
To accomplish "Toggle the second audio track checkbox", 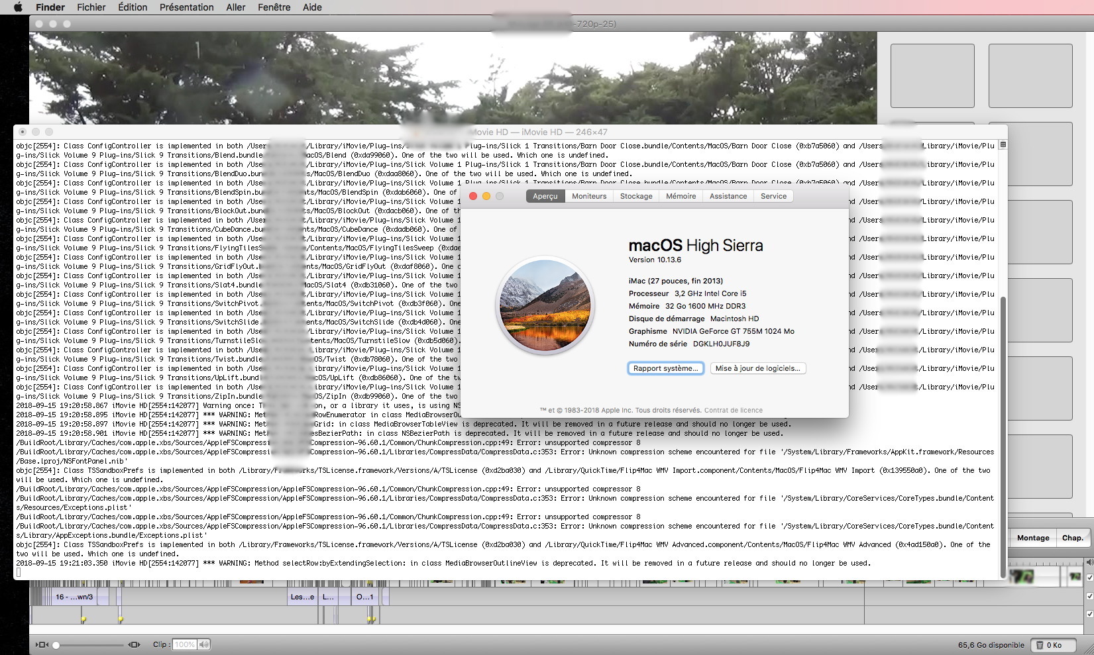I will tap(1090, 614).
